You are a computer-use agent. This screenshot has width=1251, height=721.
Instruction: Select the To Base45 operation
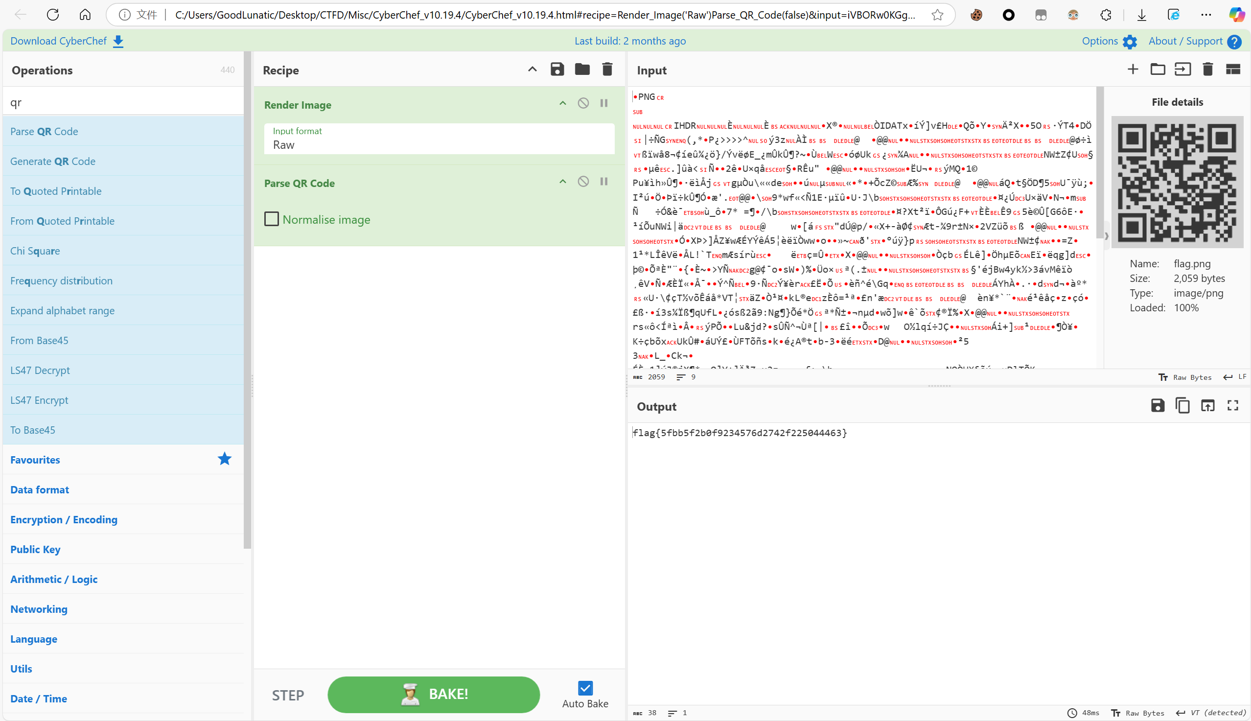click(123, 430)
